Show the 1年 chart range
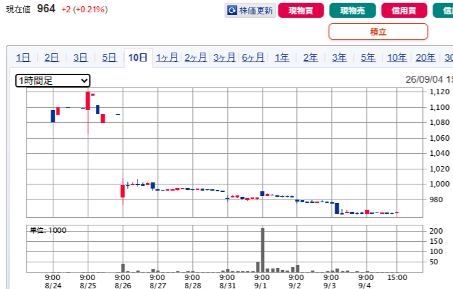Image resolution: width=453 pixels, height=289 pixels. coord(282,57)
